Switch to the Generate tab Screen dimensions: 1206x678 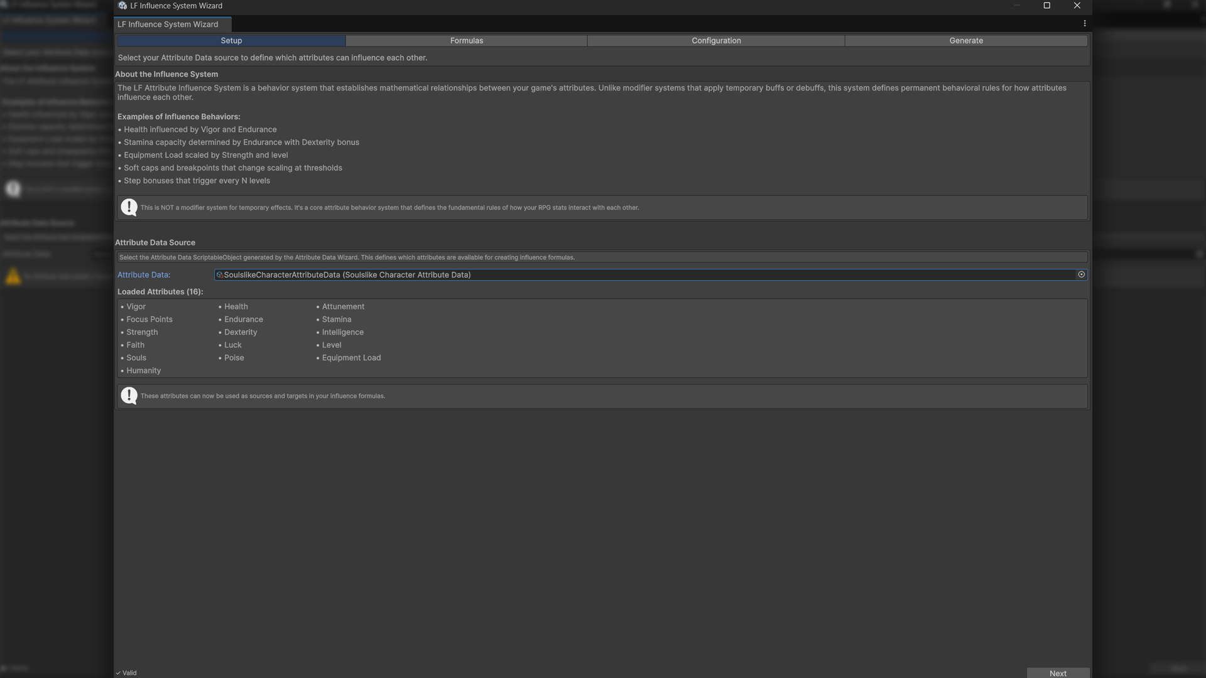966,40
